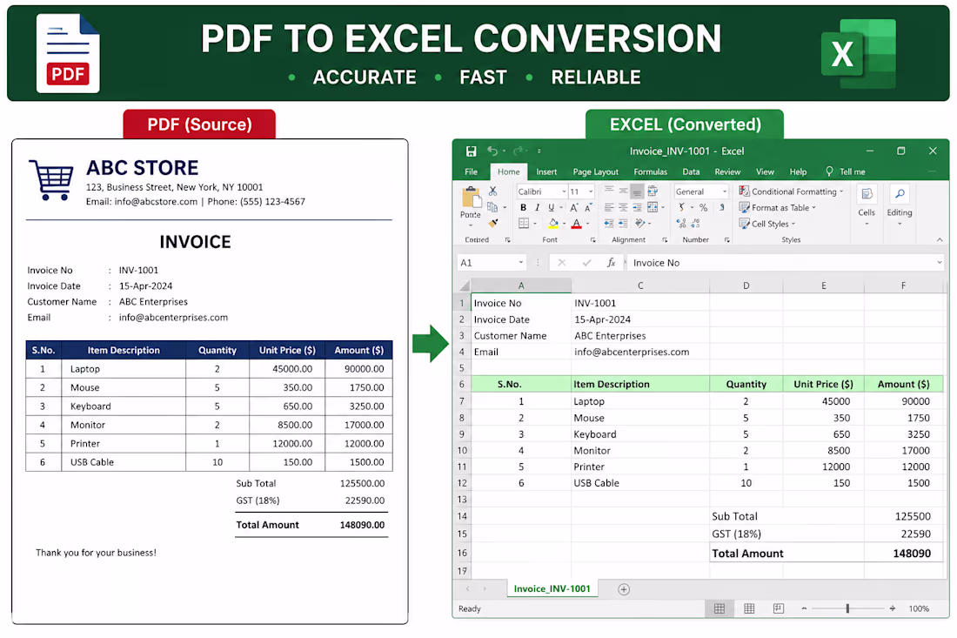Confirm the formula bar entry
This screenshot has height=638, width=957.
[x=586, y=263]
